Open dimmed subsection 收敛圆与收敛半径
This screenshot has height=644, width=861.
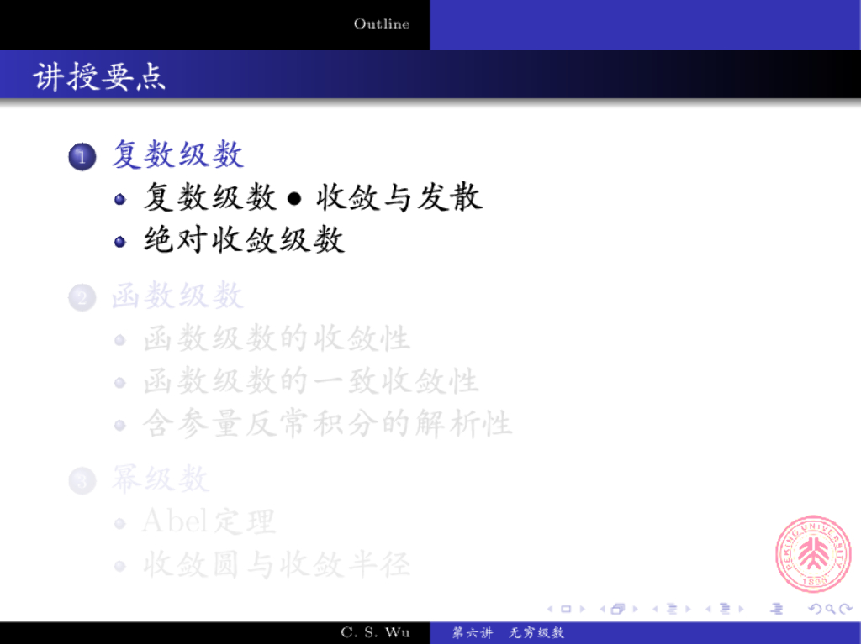pyautogui.click(x=277, y=564)
